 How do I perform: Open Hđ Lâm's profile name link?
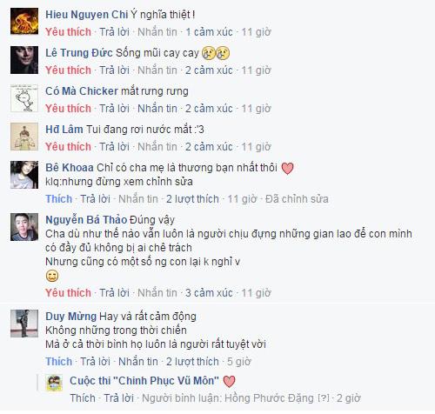tap(64, 130)
